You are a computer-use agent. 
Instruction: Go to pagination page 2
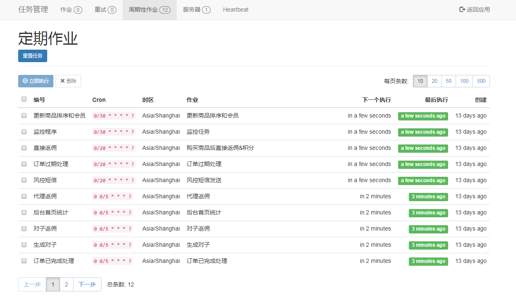(67, 284)
